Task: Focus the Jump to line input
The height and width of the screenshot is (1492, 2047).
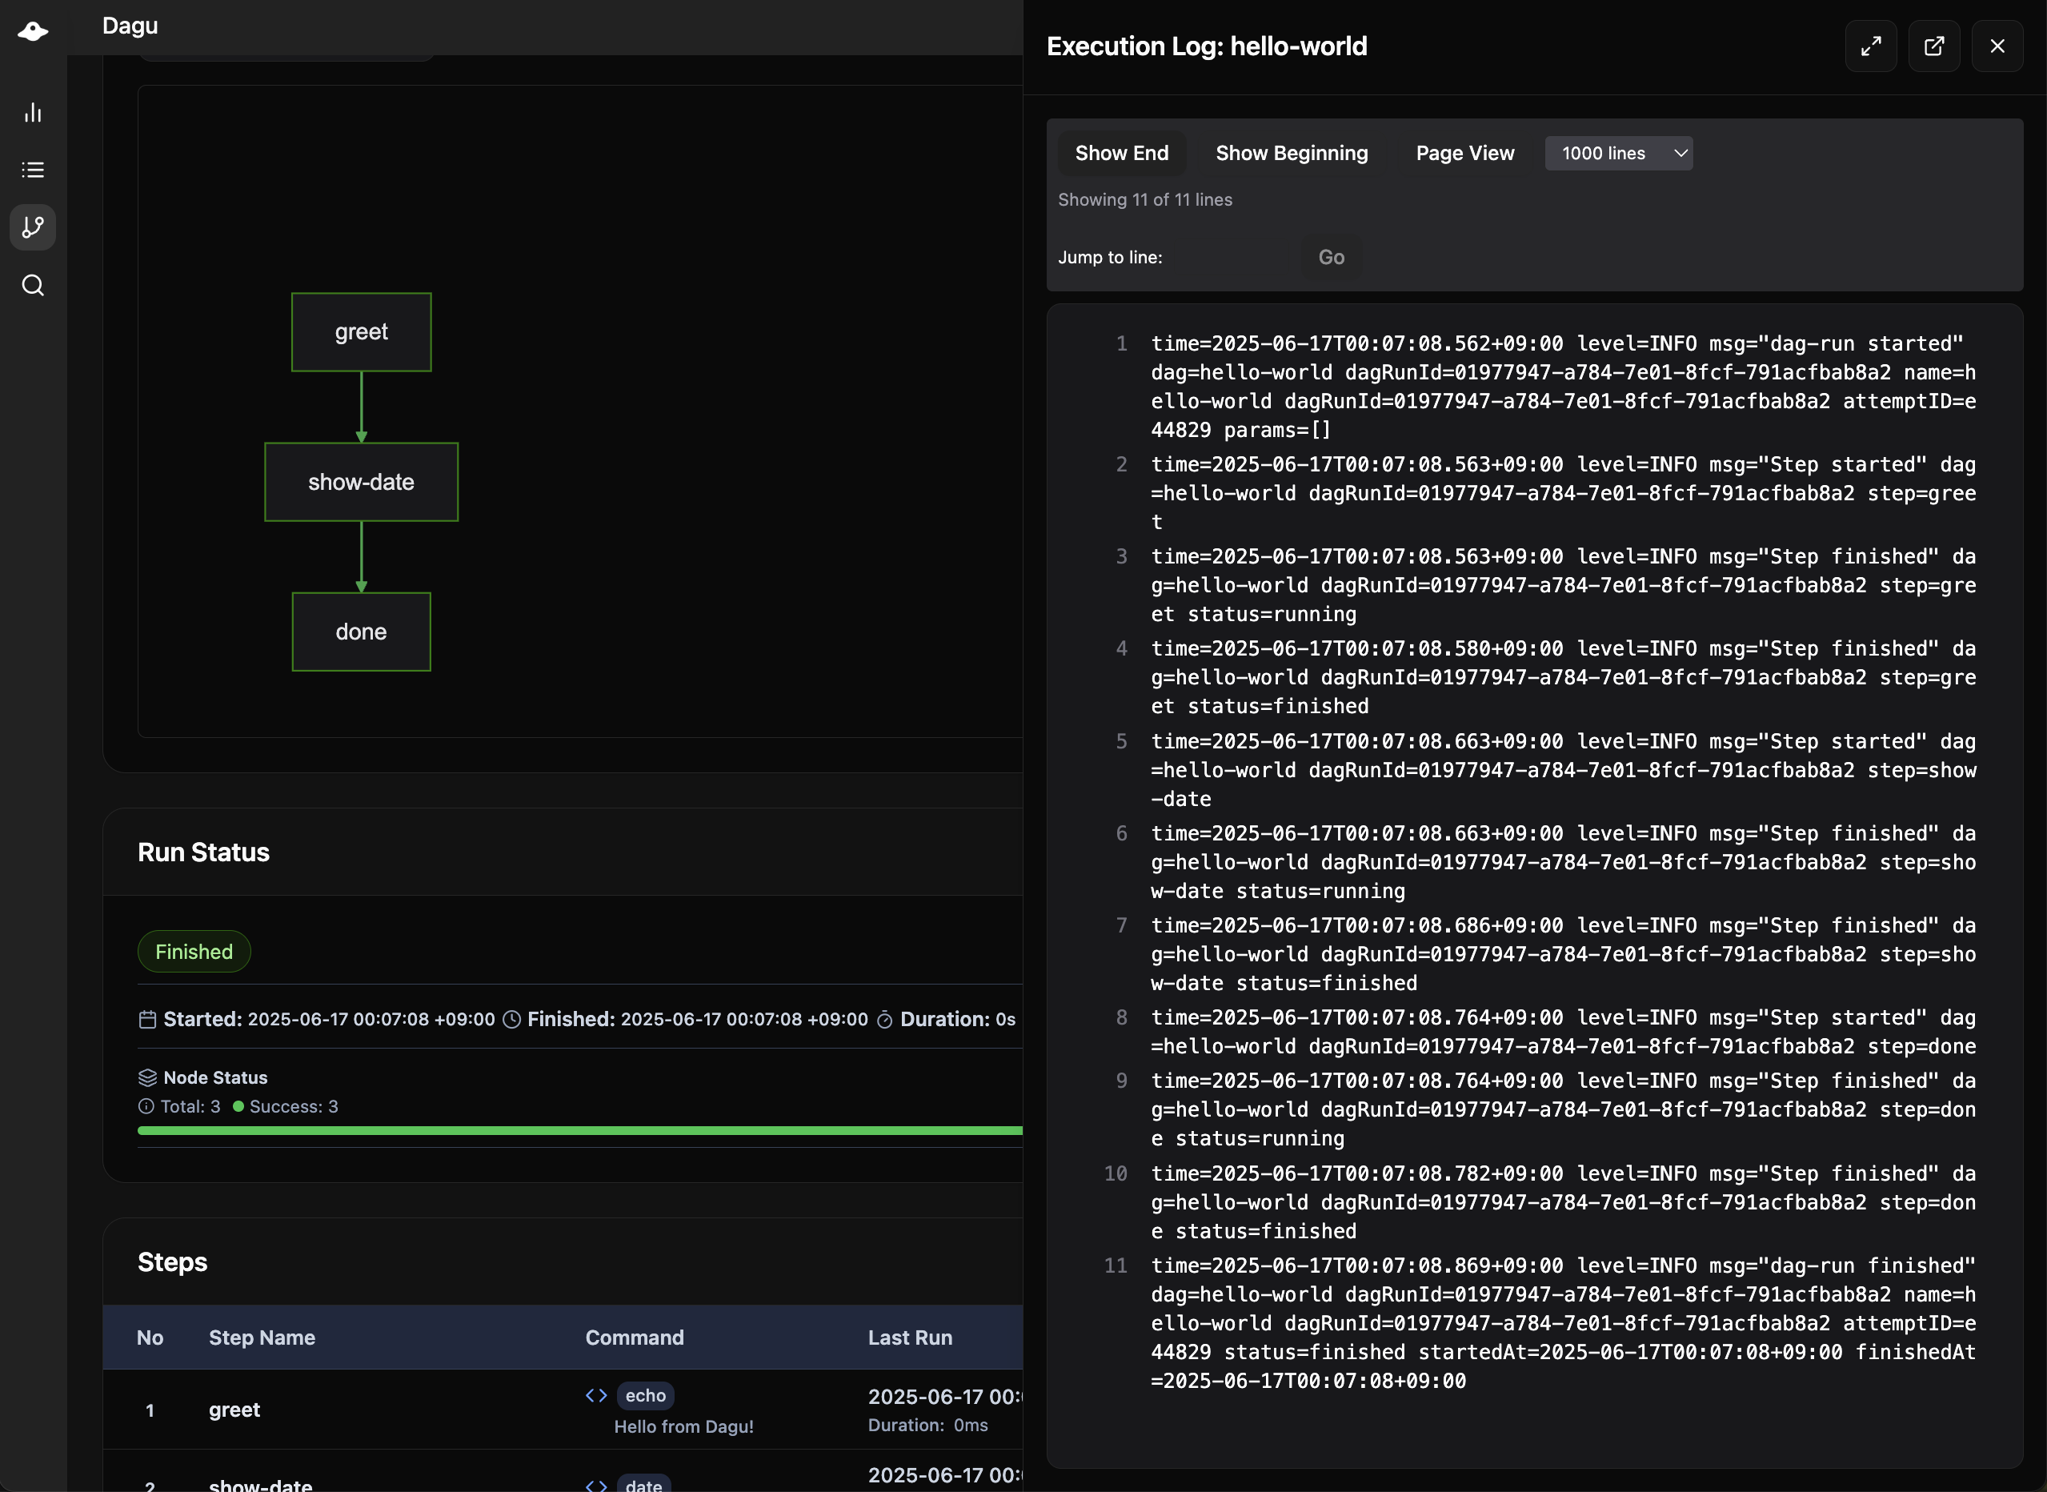Action: 1232,258
